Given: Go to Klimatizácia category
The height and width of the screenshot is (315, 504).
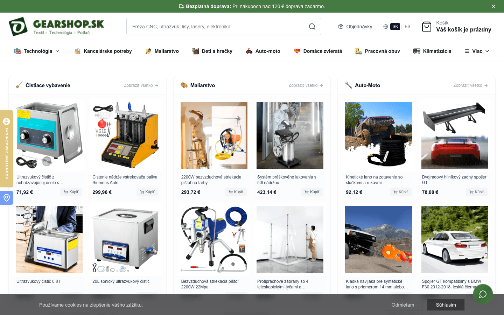Looking at the screenshot, I should pyautogui.click(x=432, y=51).
